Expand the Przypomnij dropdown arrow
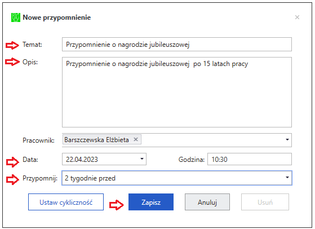Screen dimensions: 315x229 (287, 178)
